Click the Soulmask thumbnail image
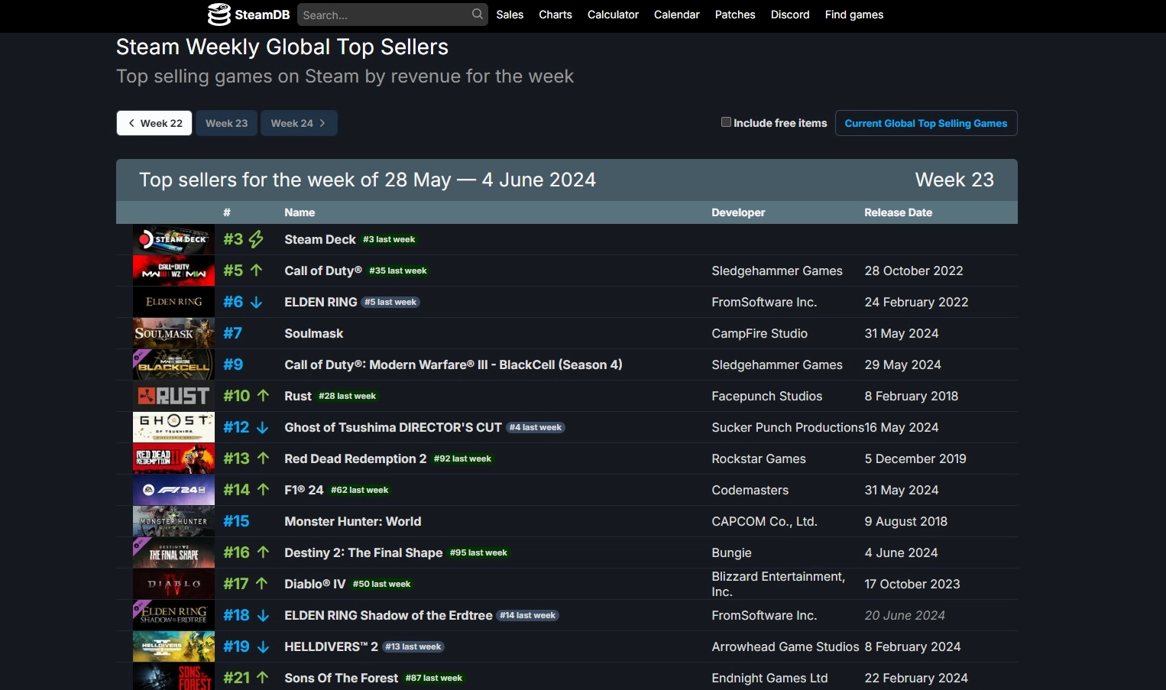The height and width of the screenshot is (690, 1166). 173,333
